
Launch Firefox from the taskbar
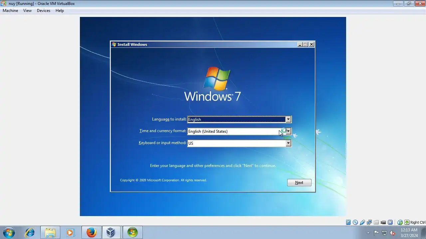[x=91, y=232]
